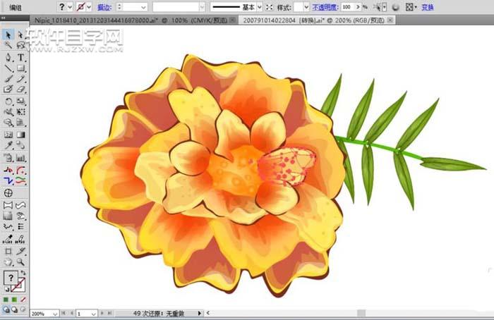Select the Direct Selection (white arrow) tool
494x320 pixels.
point(21,35)
